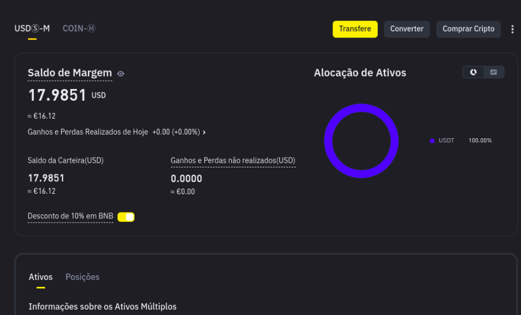This screenshot has width=521, height=315.
Task: Click Ganhos e Perdas Realizados de Hoje value
Action: (176, 132)
